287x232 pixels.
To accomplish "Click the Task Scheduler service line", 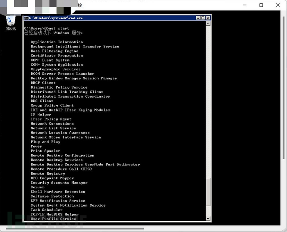I will [x=47, y=210].
